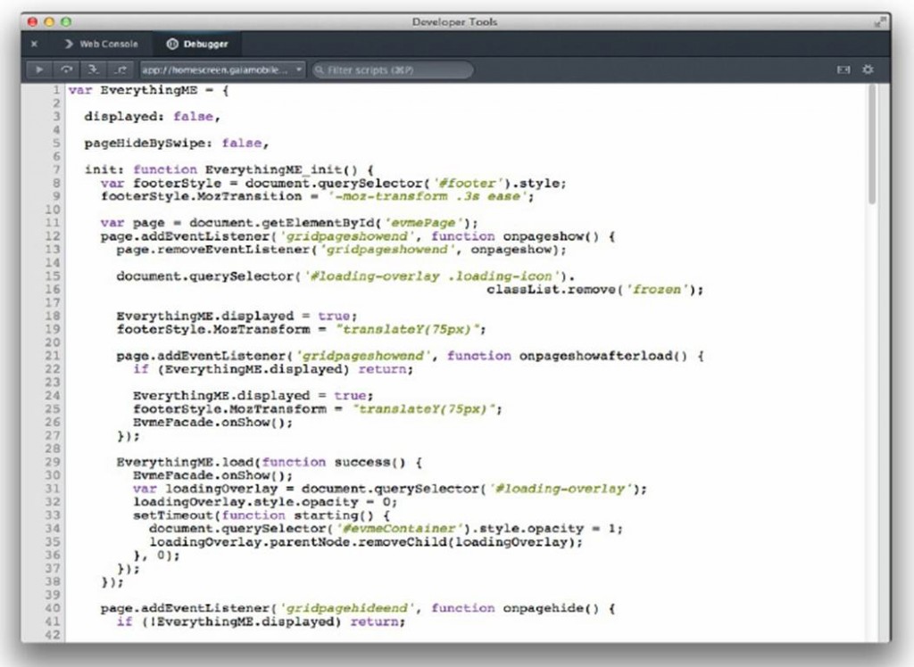The height and width of the screenshot is (667, 914).
Task: Click line number 40 in the gutter
Action: click(x=53, y=607)
